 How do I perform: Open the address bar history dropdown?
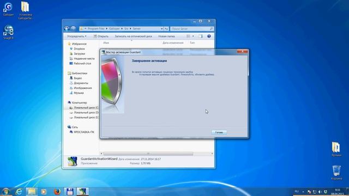click(162, 29)
